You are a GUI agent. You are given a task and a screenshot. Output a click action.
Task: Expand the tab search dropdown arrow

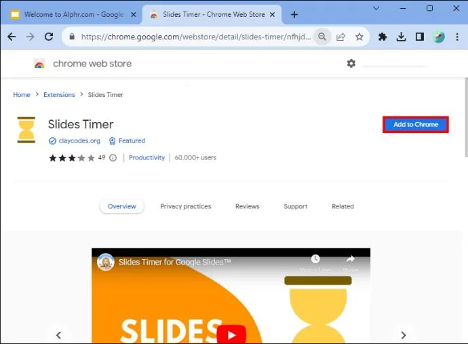point(376,8)
